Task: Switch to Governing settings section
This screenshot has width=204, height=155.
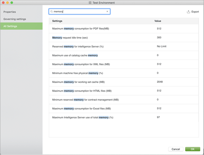Action: click(x=14, y=19)
